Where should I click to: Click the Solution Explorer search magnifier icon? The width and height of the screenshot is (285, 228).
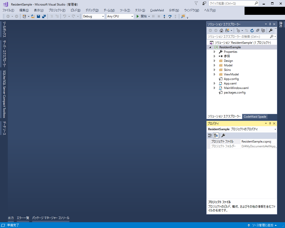coord(271,36)
